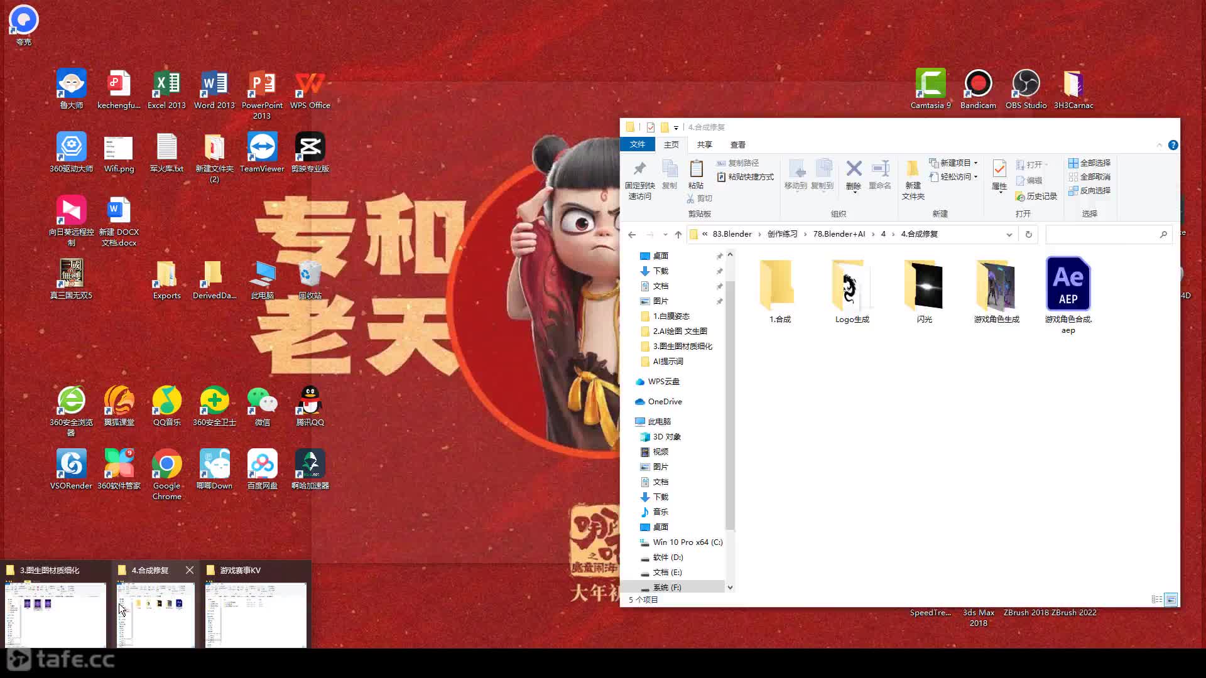This screenshot has height=678, width=1206.
Task: Close the 4.合成修复 taskbar preview
Action: [189, 569]
